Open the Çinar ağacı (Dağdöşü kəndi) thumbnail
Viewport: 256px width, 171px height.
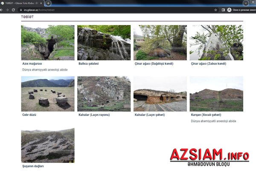[160, 43]
